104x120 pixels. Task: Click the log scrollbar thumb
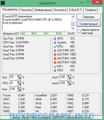73,24
